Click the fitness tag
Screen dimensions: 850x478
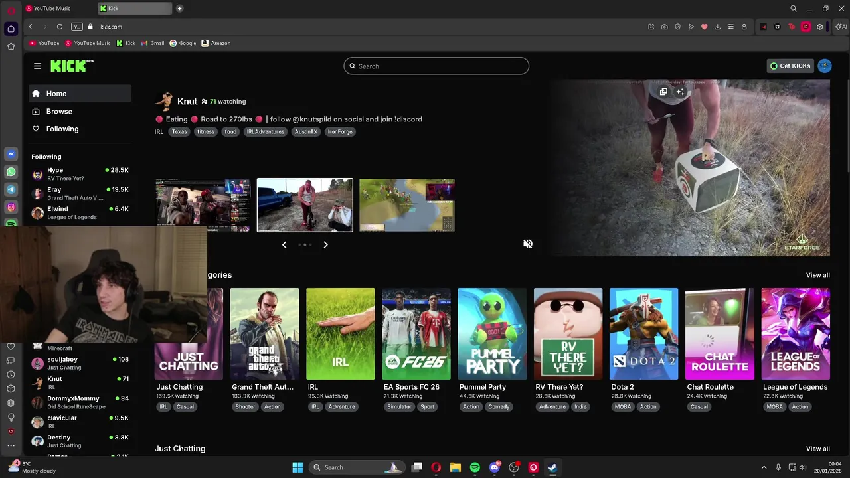(206, 131)
